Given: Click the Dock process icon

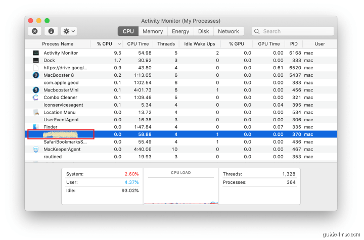Looking at the screenshot, I should (x=36, y=60).
